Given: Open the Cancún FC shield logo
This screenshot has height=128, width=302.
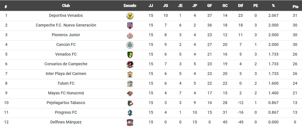Looking at the screenshot, I should tap(130, 45).
